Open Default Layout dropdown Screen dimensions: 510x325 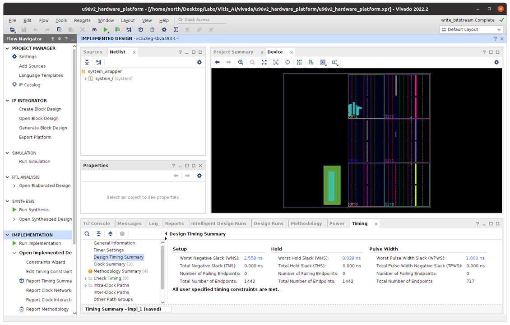[x=471, y=30]
